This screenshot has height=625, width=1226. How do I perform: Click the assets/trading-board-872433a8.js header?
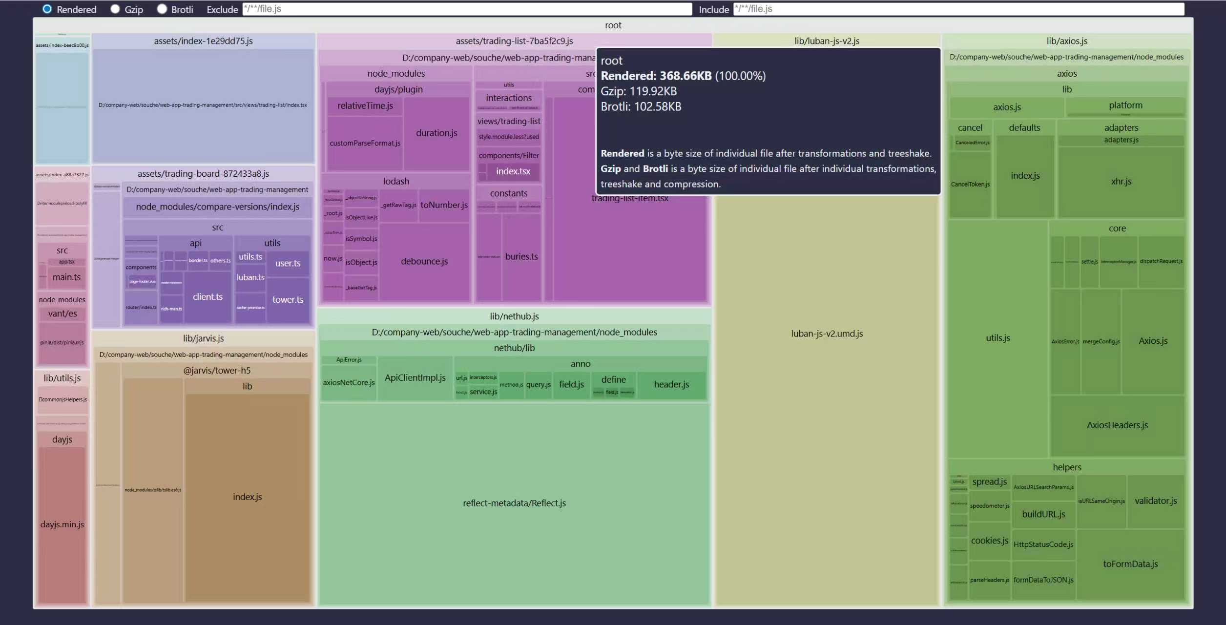[203, 174]
